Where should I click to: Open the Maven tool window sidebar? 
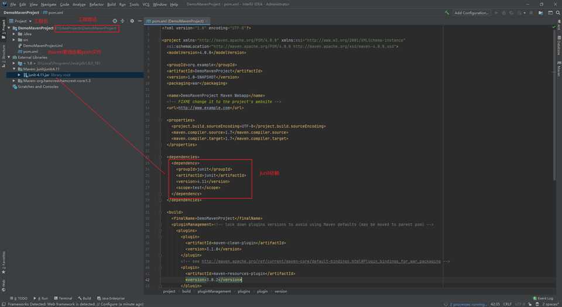[x=558, y=68]
